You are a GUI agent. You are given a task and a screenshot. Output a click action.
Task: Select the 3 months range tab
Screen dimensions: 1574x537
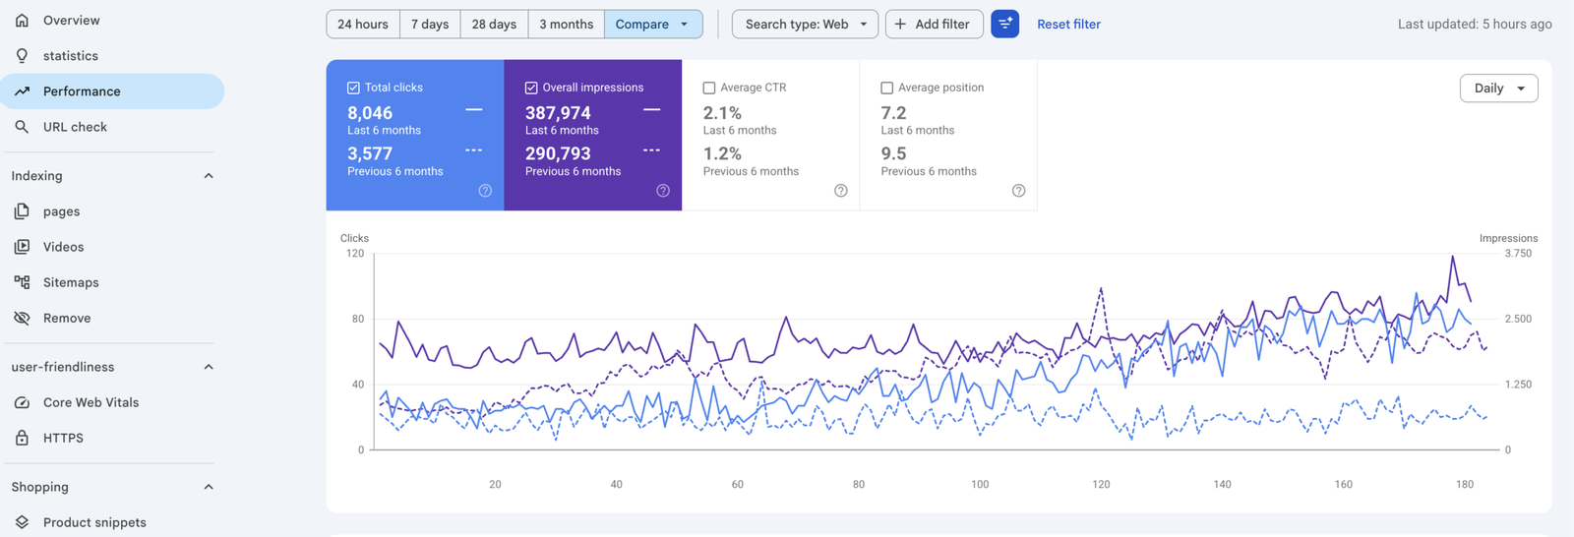pyautogui.click(x=567, y=24)
